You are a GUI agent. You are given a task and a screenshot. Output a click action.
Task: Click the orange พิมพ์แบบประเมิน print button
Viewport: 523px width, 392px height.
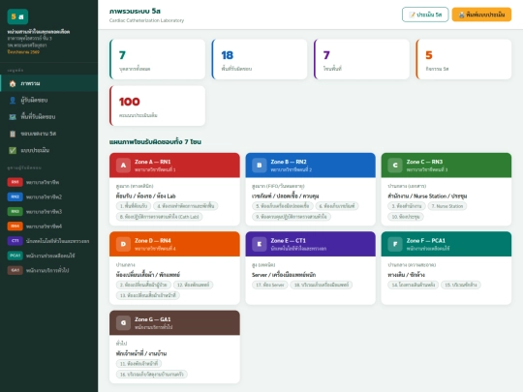(x=481, y=15)
